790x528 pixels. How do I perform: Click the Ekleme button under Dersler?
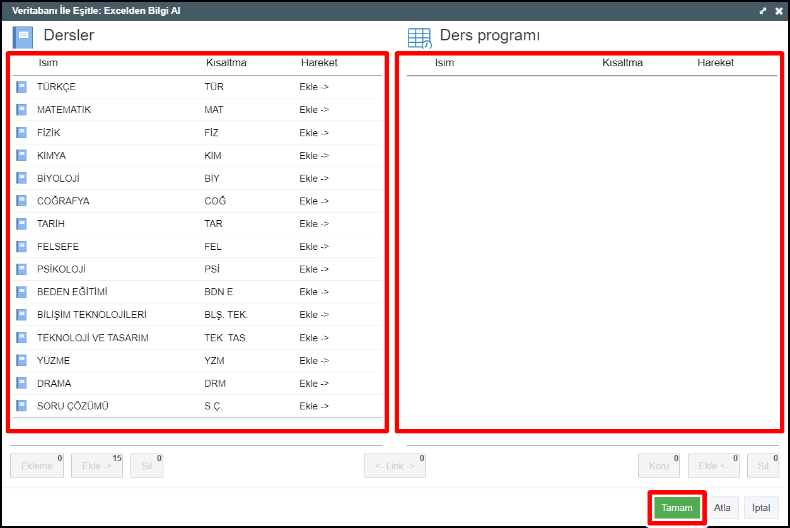point(37,466)
